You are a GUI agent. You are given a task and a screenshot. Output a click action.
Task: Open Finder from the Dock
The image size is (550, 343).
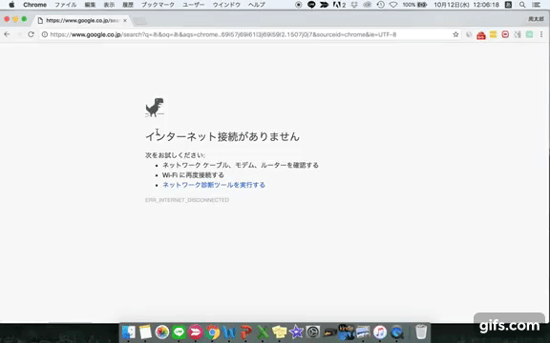tap(129, 332)
